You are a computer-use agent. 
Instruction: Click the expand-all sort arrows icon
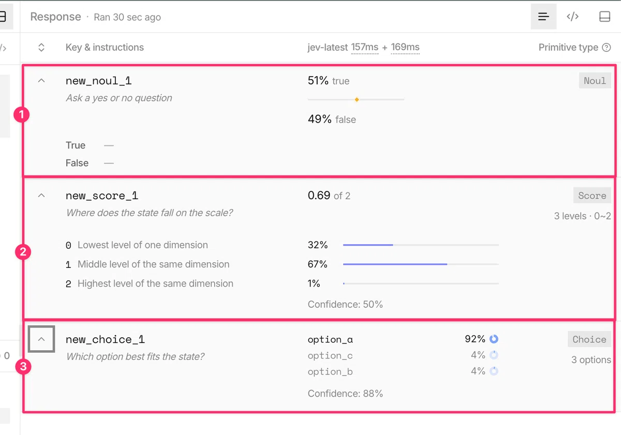(41, 48)
